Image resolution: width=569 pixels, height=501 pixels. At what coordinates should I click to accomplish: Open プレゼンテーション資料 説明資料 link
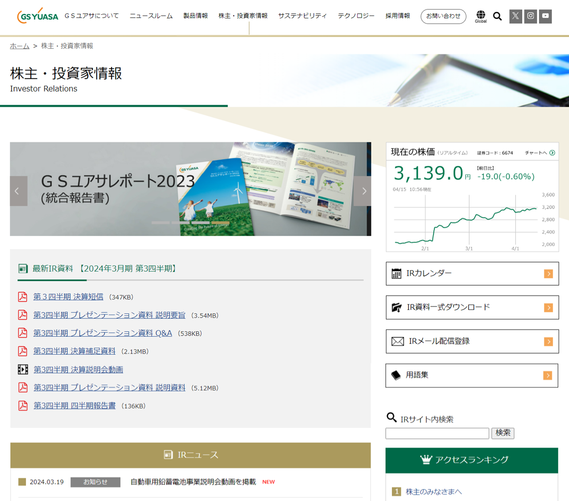click(x=110, y=387)
